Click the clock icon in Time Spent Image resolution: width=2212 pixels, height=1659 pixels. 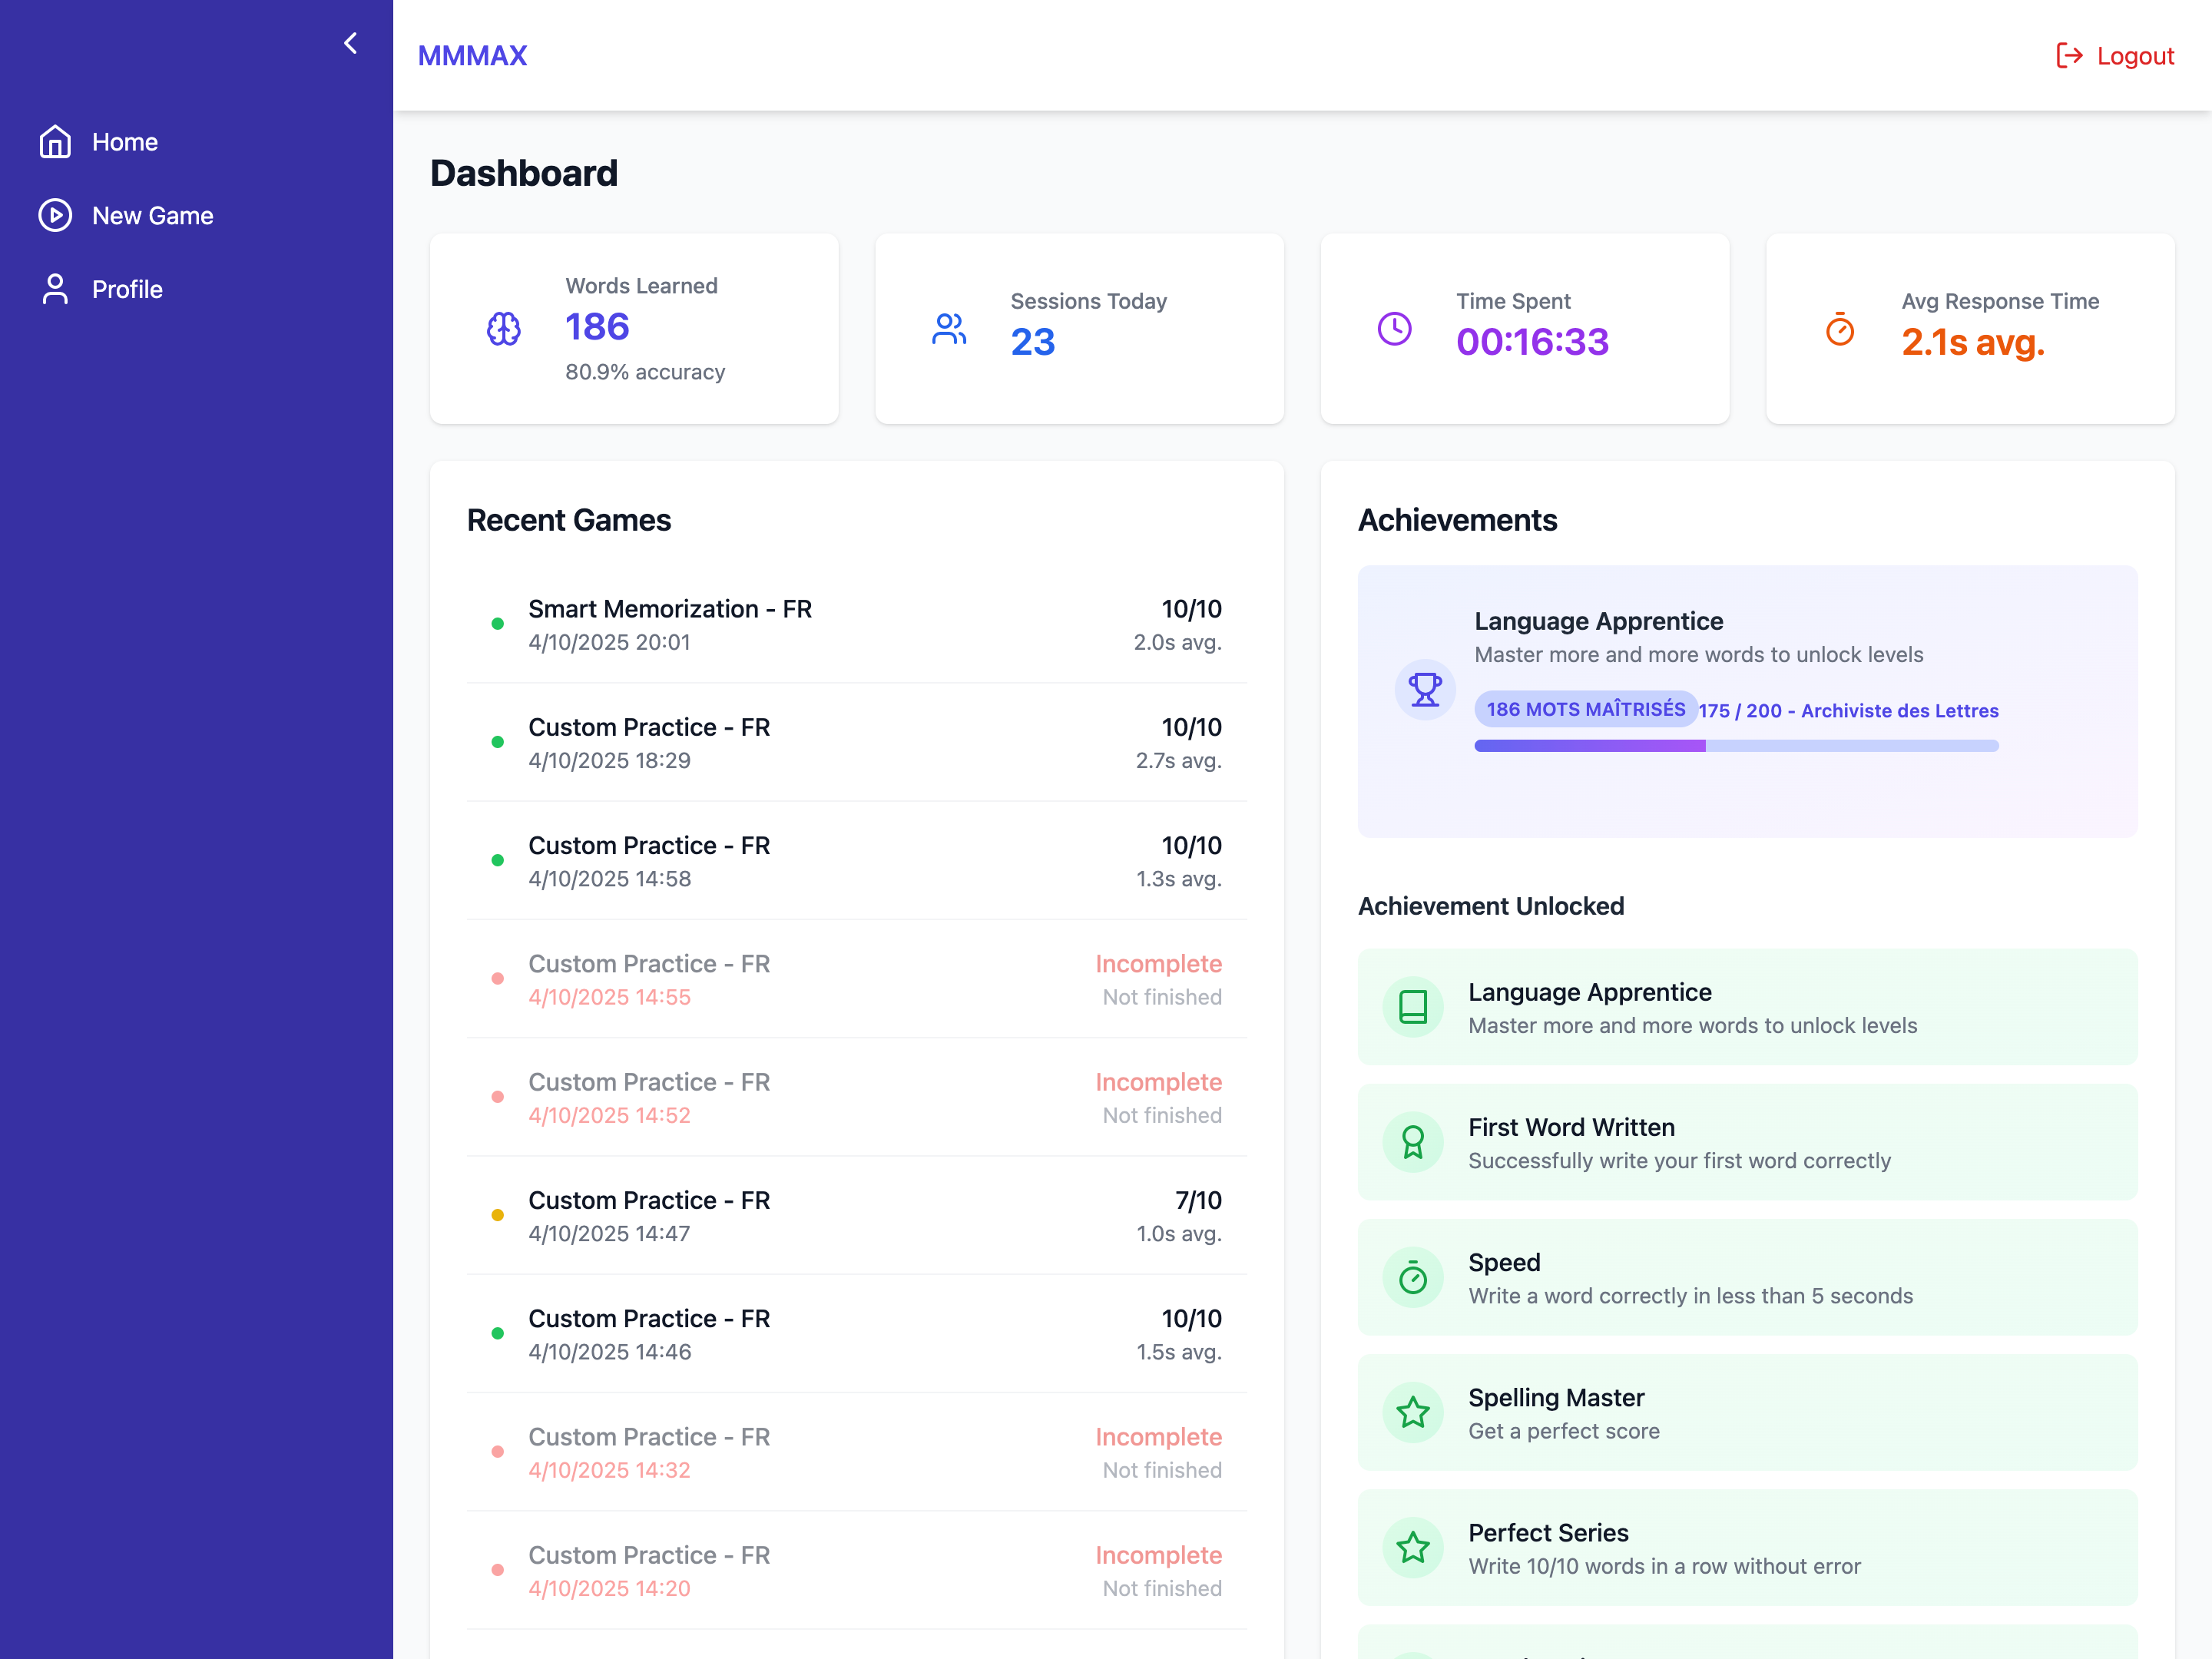[x=1394, y=329]
